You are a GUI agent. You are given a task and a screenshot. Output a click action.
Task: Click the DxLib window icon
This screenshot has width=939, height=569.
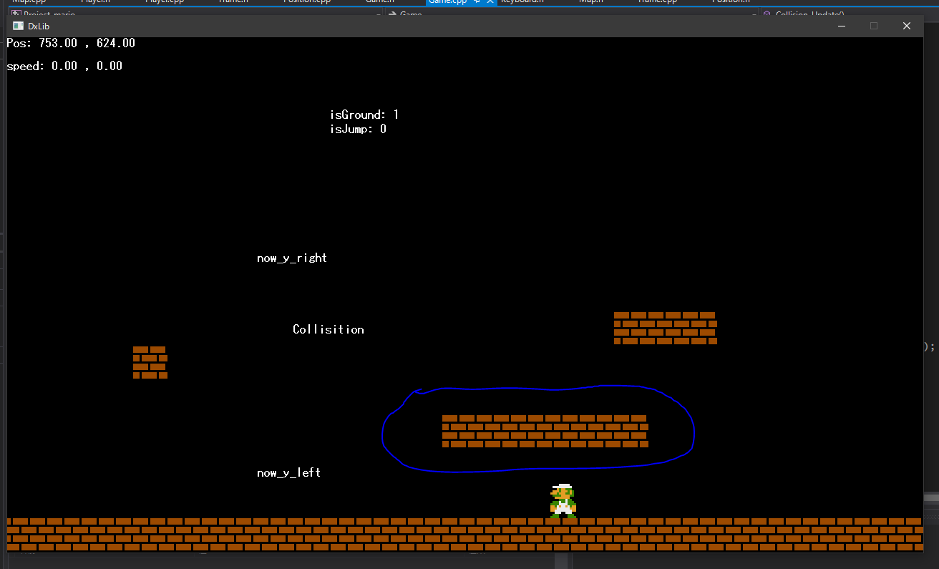pyautogui.click(x=18, y=26)
